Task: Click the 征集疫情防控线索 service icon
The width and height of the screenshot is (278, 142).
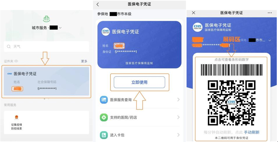Action: 16,117
